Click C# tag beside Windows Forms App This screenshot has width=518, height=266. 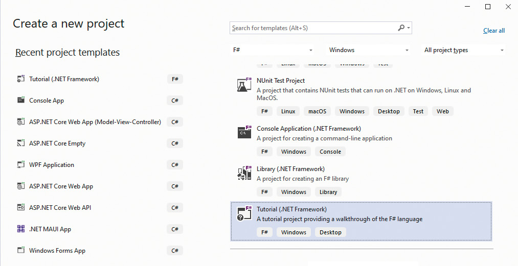[x=175, y=251]
